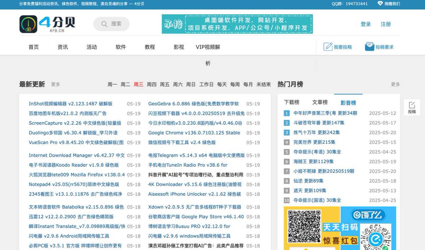Screen dimensions: 425x250
Task: Open 微信视频号下载工具 v2.4 article
Action: tap(182, 142)
